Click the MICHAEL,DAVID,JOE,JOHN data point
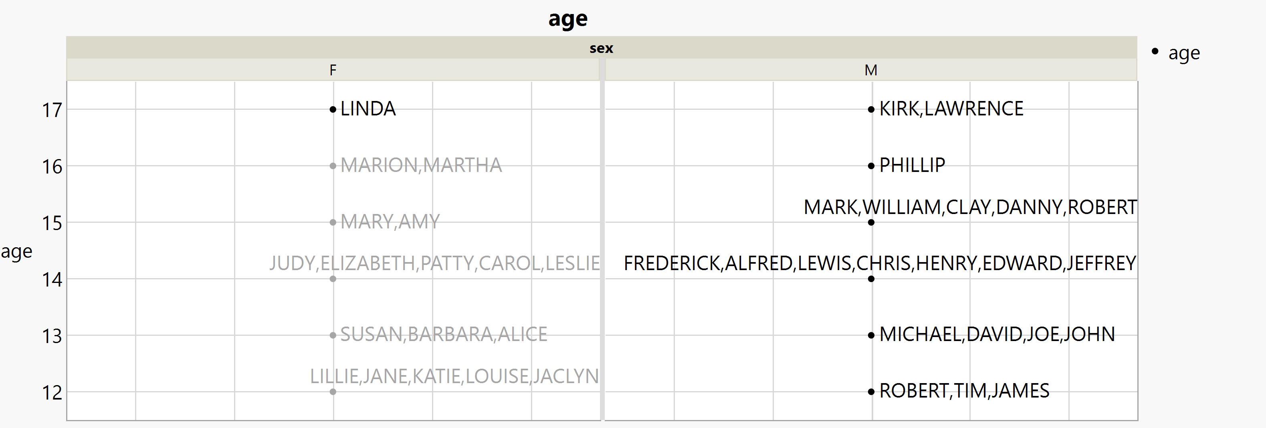The image size is (1266, 428). click(x=871, y=335)
